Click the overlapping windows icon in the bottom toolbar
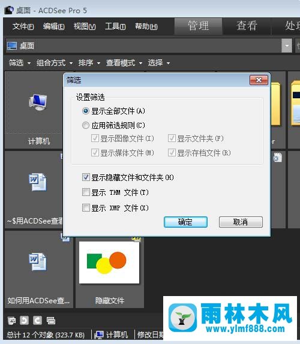The height and width of the screenshot is (344, 300). point(51,321)
